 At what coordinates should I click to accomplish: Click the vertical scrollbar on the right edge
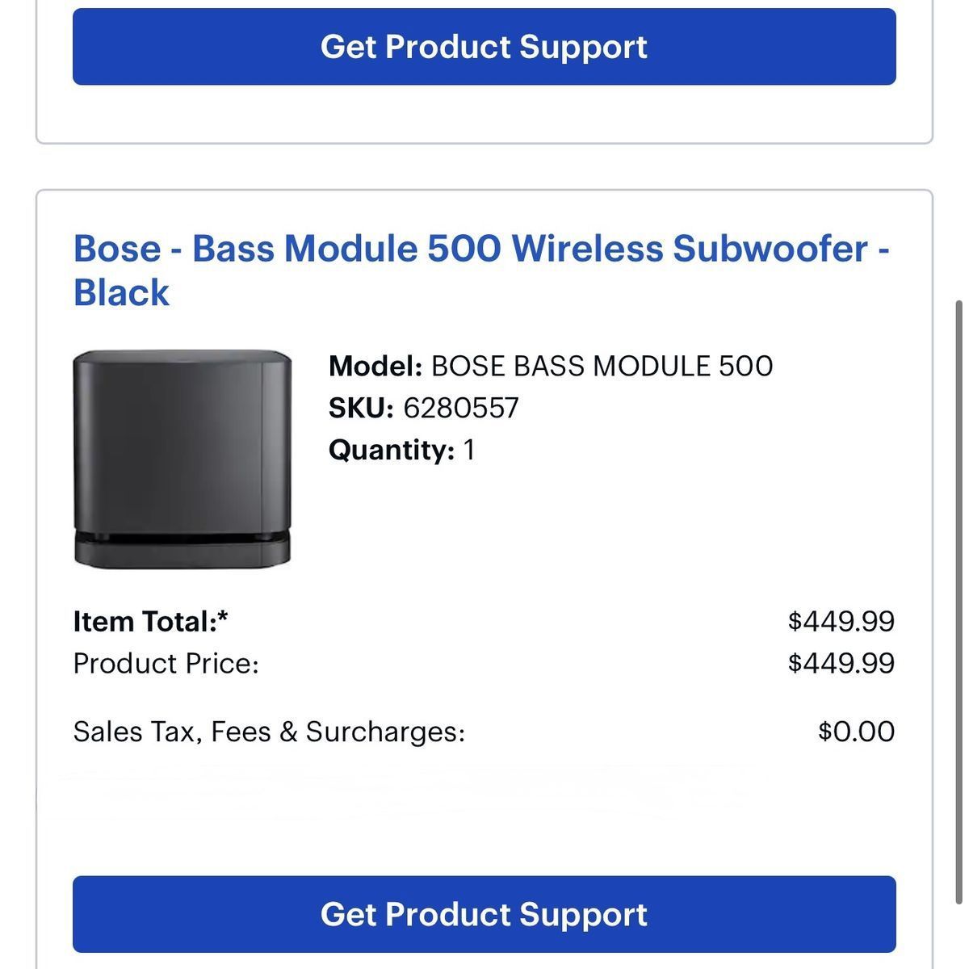[959, 565]
